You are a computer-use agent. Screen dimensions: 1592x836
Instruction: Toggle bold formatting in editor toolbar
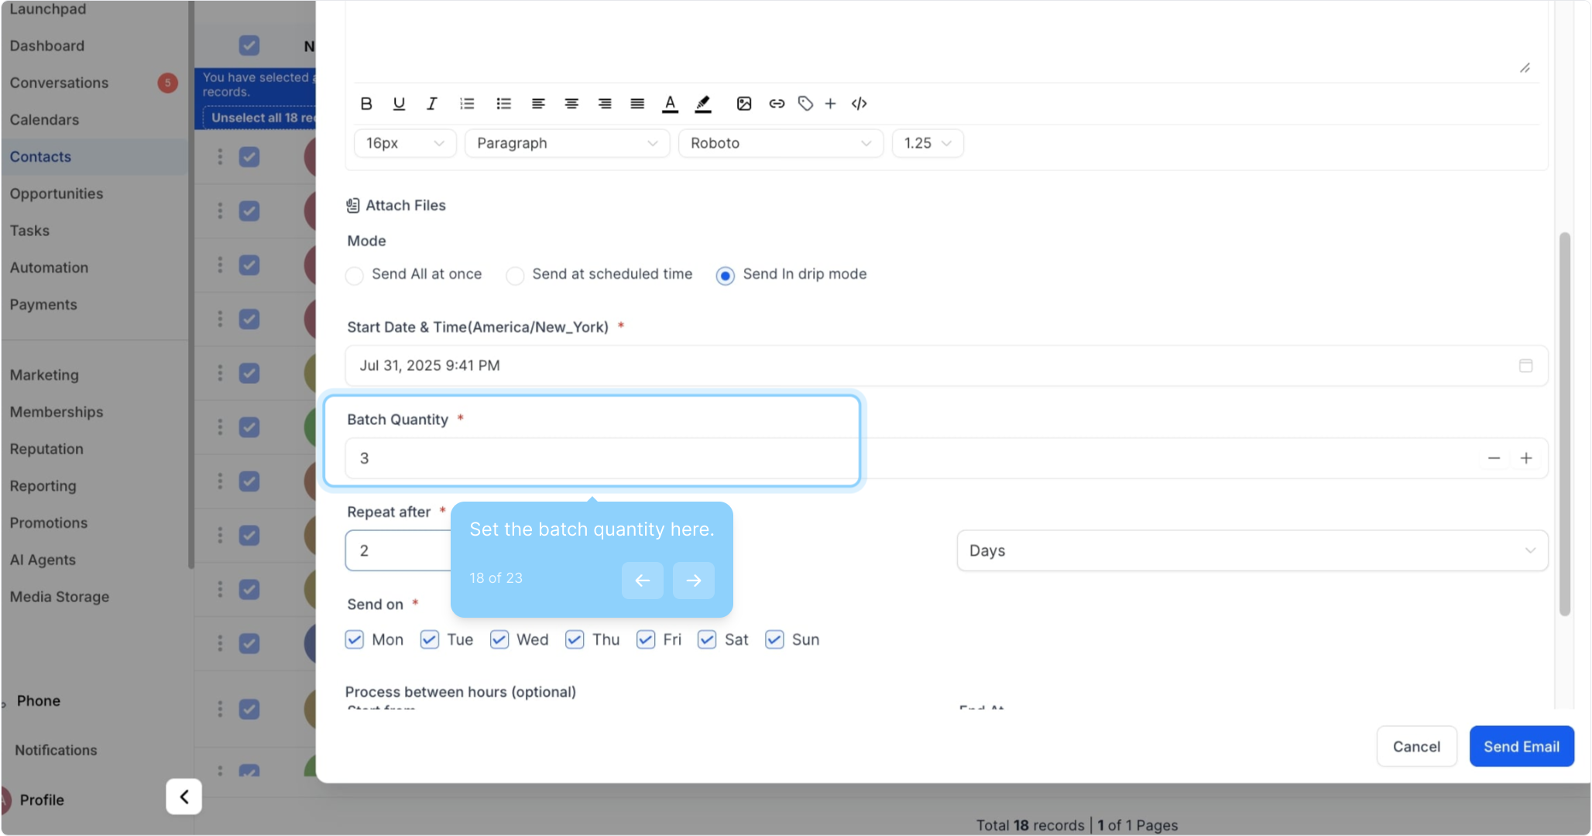coord(366,104)
